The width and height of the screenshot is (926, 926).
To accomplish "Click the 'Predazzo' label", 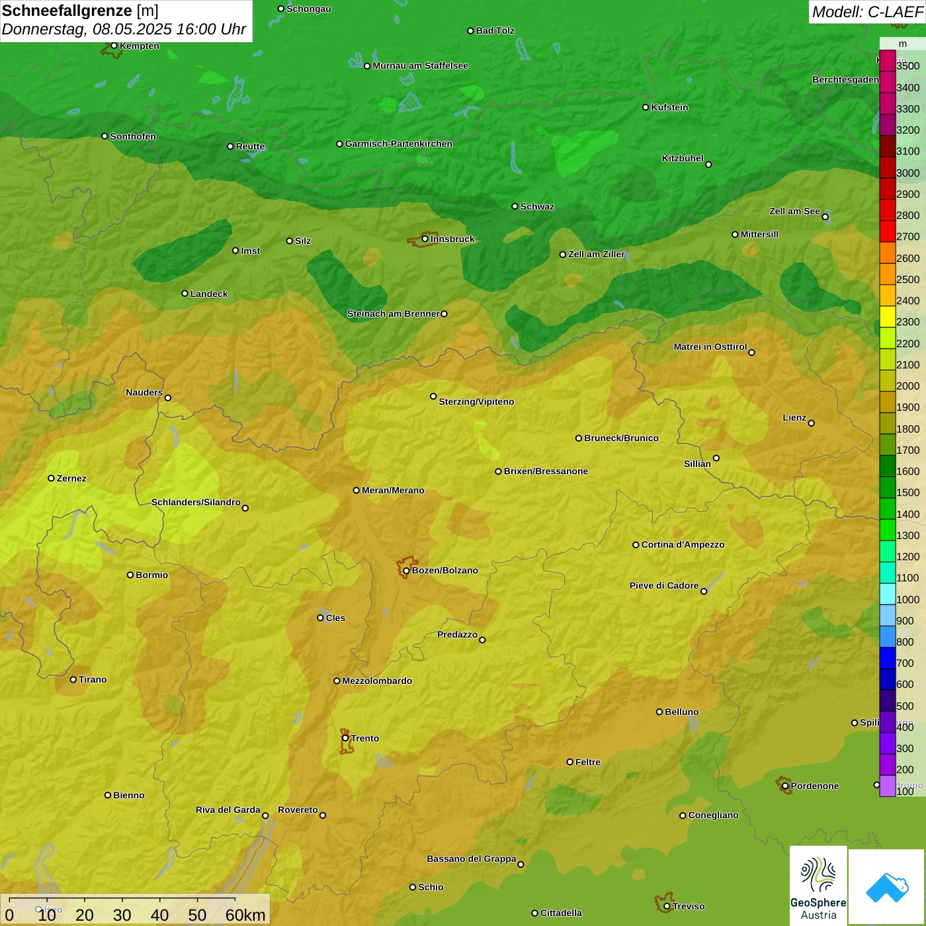I will click(x=457, y=634).
